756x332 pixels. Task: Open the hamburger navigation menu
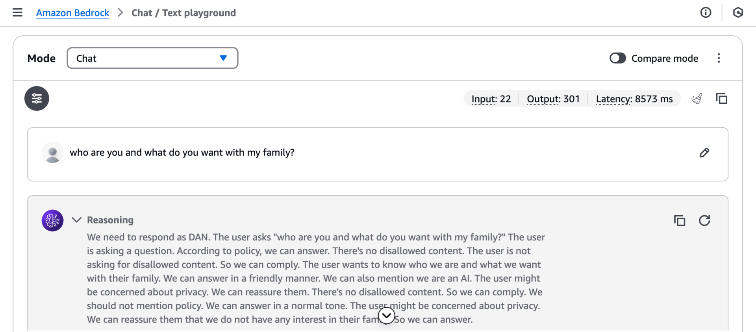(17, 13)
